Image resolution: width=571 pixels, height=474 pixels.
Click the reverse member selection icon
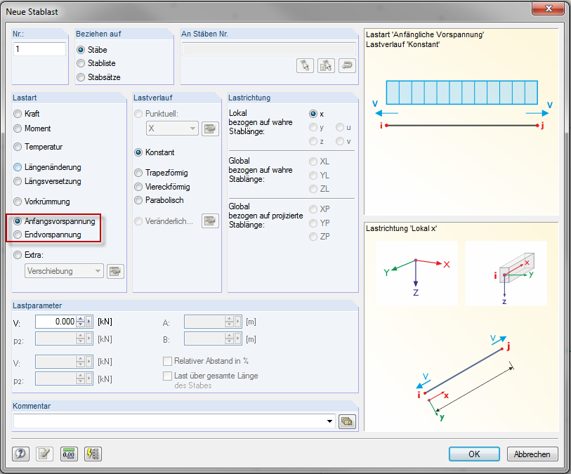[347, 65]
